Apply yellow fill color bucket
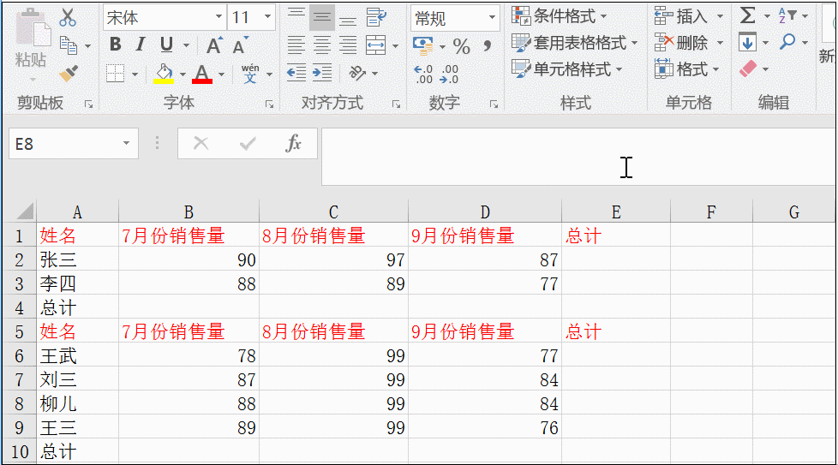838x465 pixels. 164,73
